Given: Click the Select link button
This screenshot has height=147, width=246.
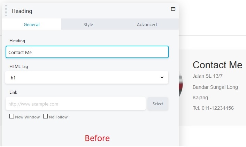Looking at the screenshot, I should [158, 104].
